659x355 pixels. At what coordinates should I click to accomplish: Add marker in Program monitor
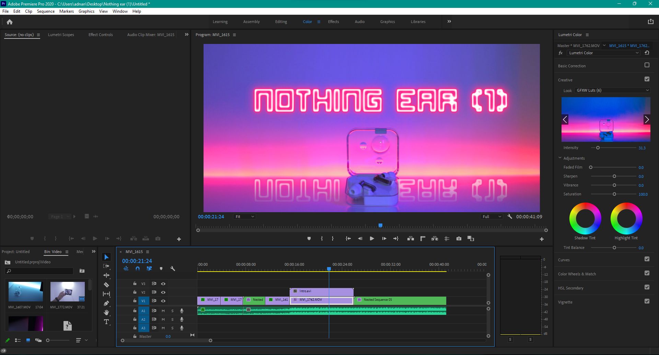[x=309, y=239]
